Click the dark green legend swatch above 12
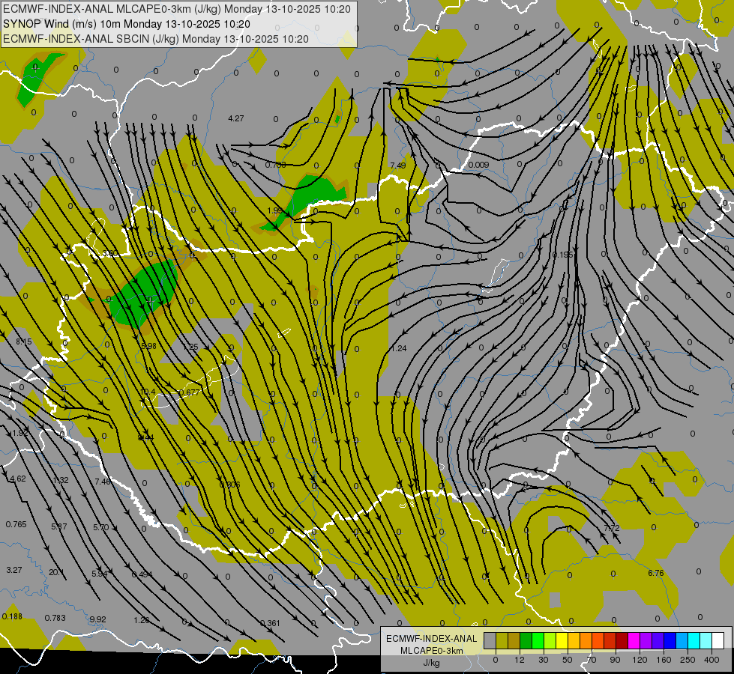The height and width of the screenshot is (674, 734). coord(526,640)
